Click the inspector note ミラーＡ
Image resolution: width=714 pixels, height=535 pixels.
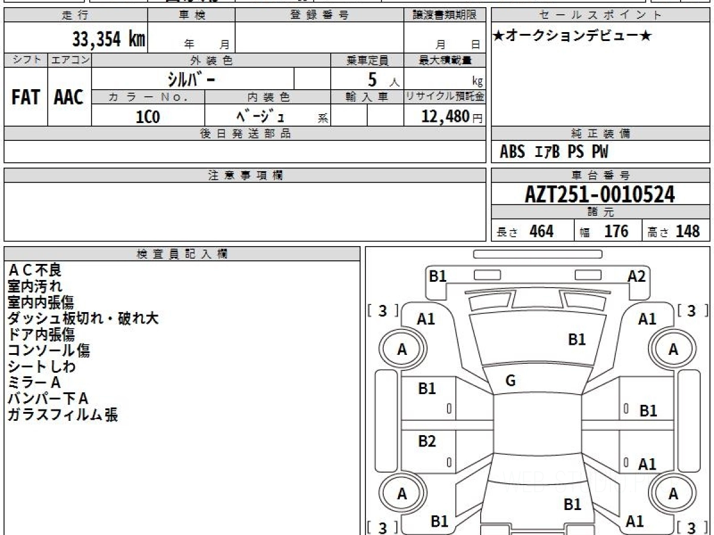[x=35, y=383]
